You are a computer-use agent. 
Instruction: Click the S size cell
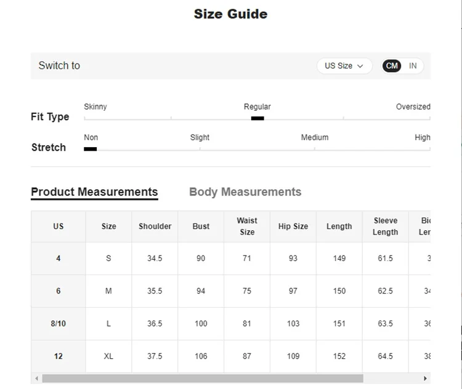[x=108, y=259]
